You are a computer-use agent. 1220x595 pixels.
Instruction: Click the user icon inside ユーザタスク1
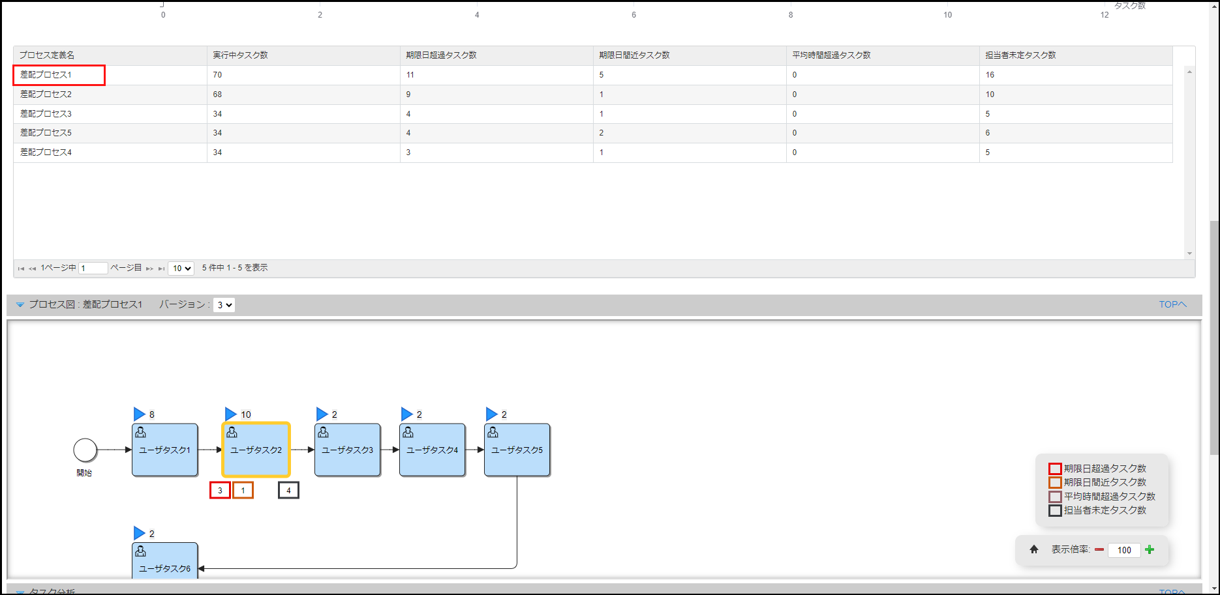tap(140, 432)
